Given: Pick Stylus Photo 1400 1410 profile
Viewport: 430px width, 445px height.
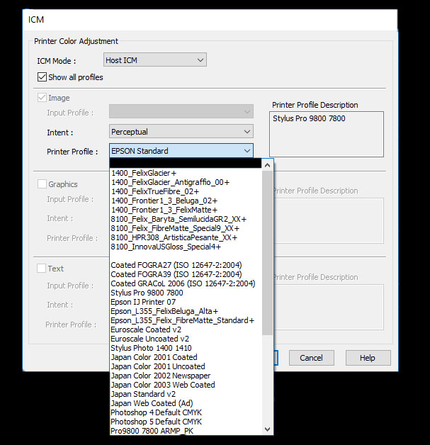Looking at the screenshot, I should click(x=186, y=348).
